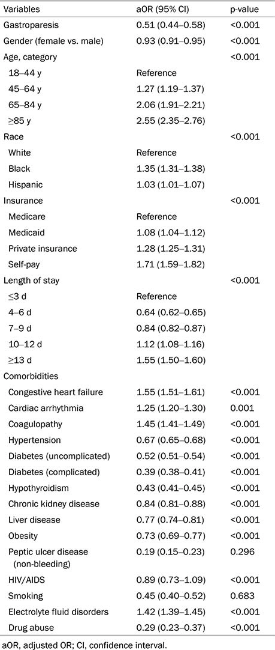This screenshot has height=650, width=275.
Task: Click the Congestive heart failure label
Action: pos(50,392)
